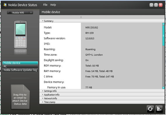Click the scrollbar up arrow in Summary
The width and height of the screenshot is (166, 115).
pos(163,24)
